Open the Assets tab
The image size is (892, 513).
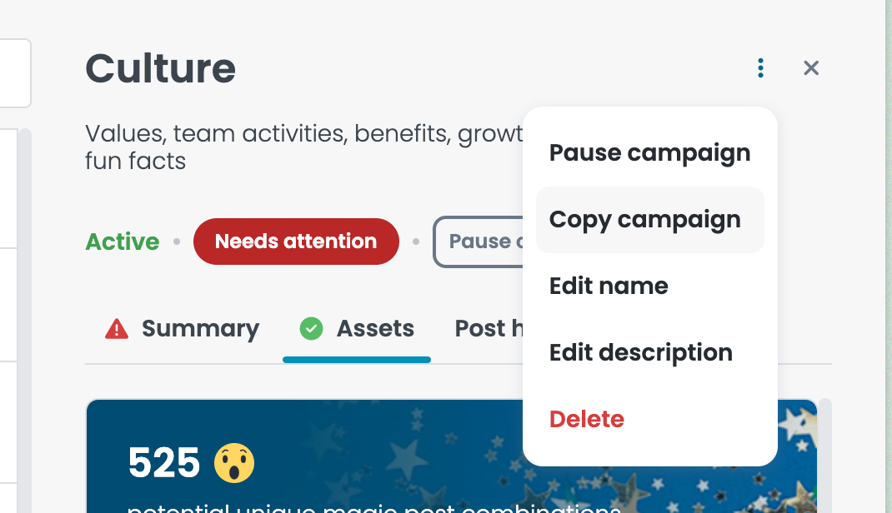tap(357, 329)
